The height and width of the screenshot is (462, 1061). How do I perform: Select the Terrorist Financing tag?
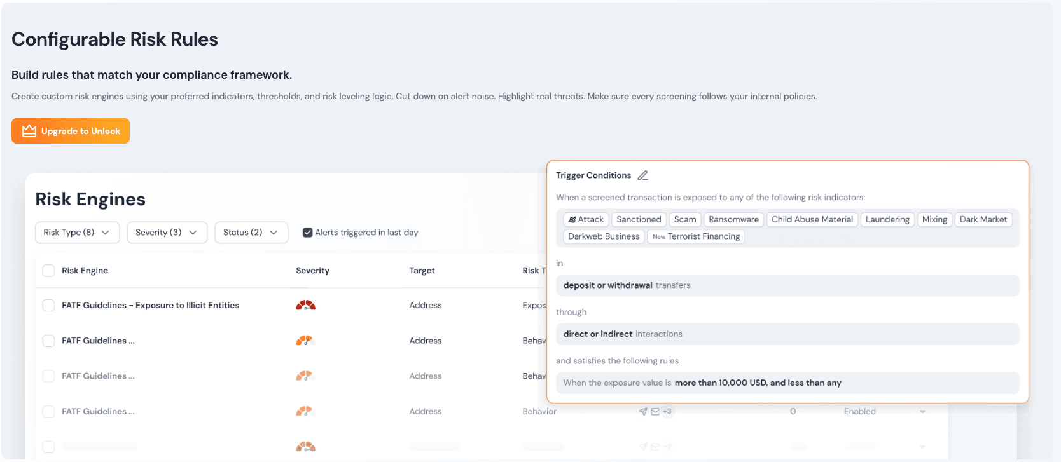[696, 236]
